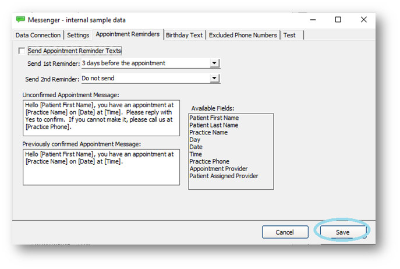Viewport: 400px width, 269px height.
Task: Click the green Messenger app icon
Action: pos(20,19)
